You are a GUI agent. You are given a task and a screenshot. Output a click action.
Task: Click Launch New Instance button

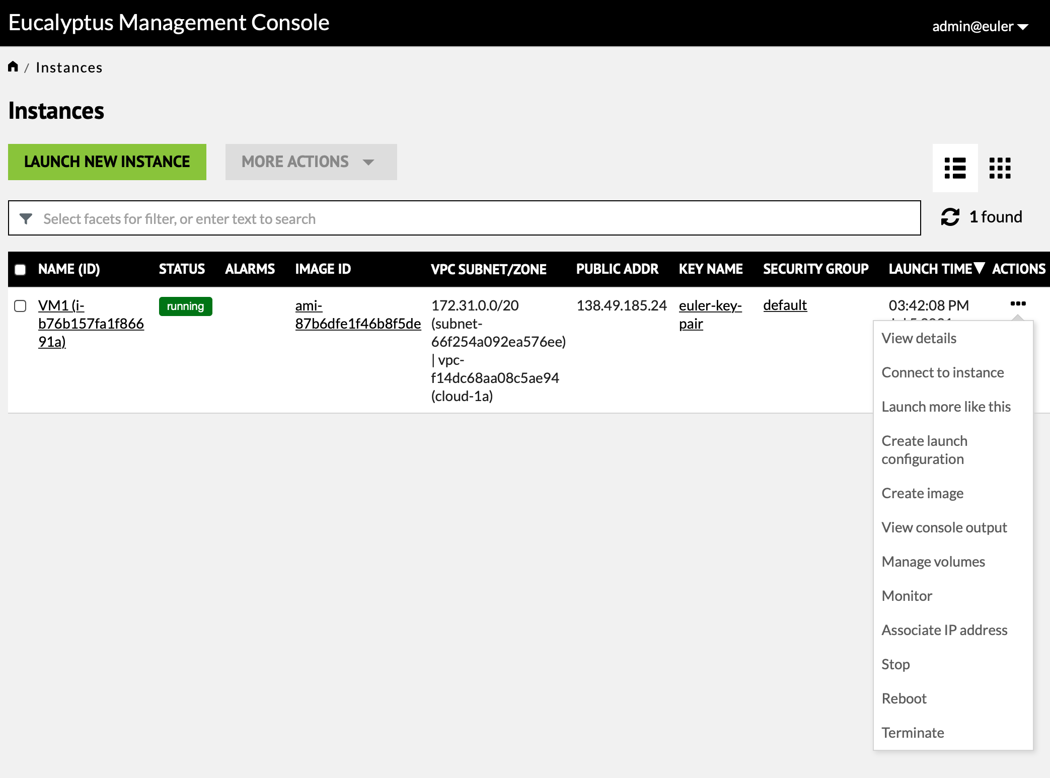[107, 162]
